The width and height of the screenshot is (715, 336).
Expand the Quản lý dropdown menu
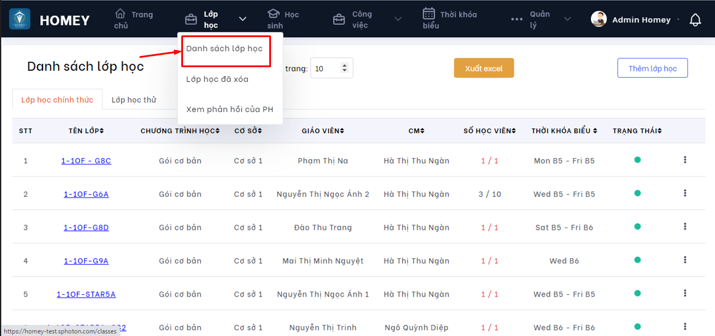tap(567, 19)
